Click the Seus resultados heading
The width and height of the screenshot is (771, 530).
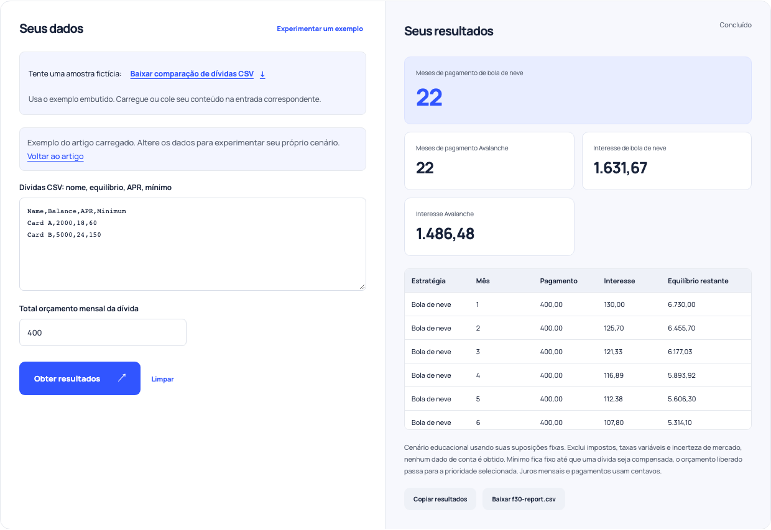[449, 31]
